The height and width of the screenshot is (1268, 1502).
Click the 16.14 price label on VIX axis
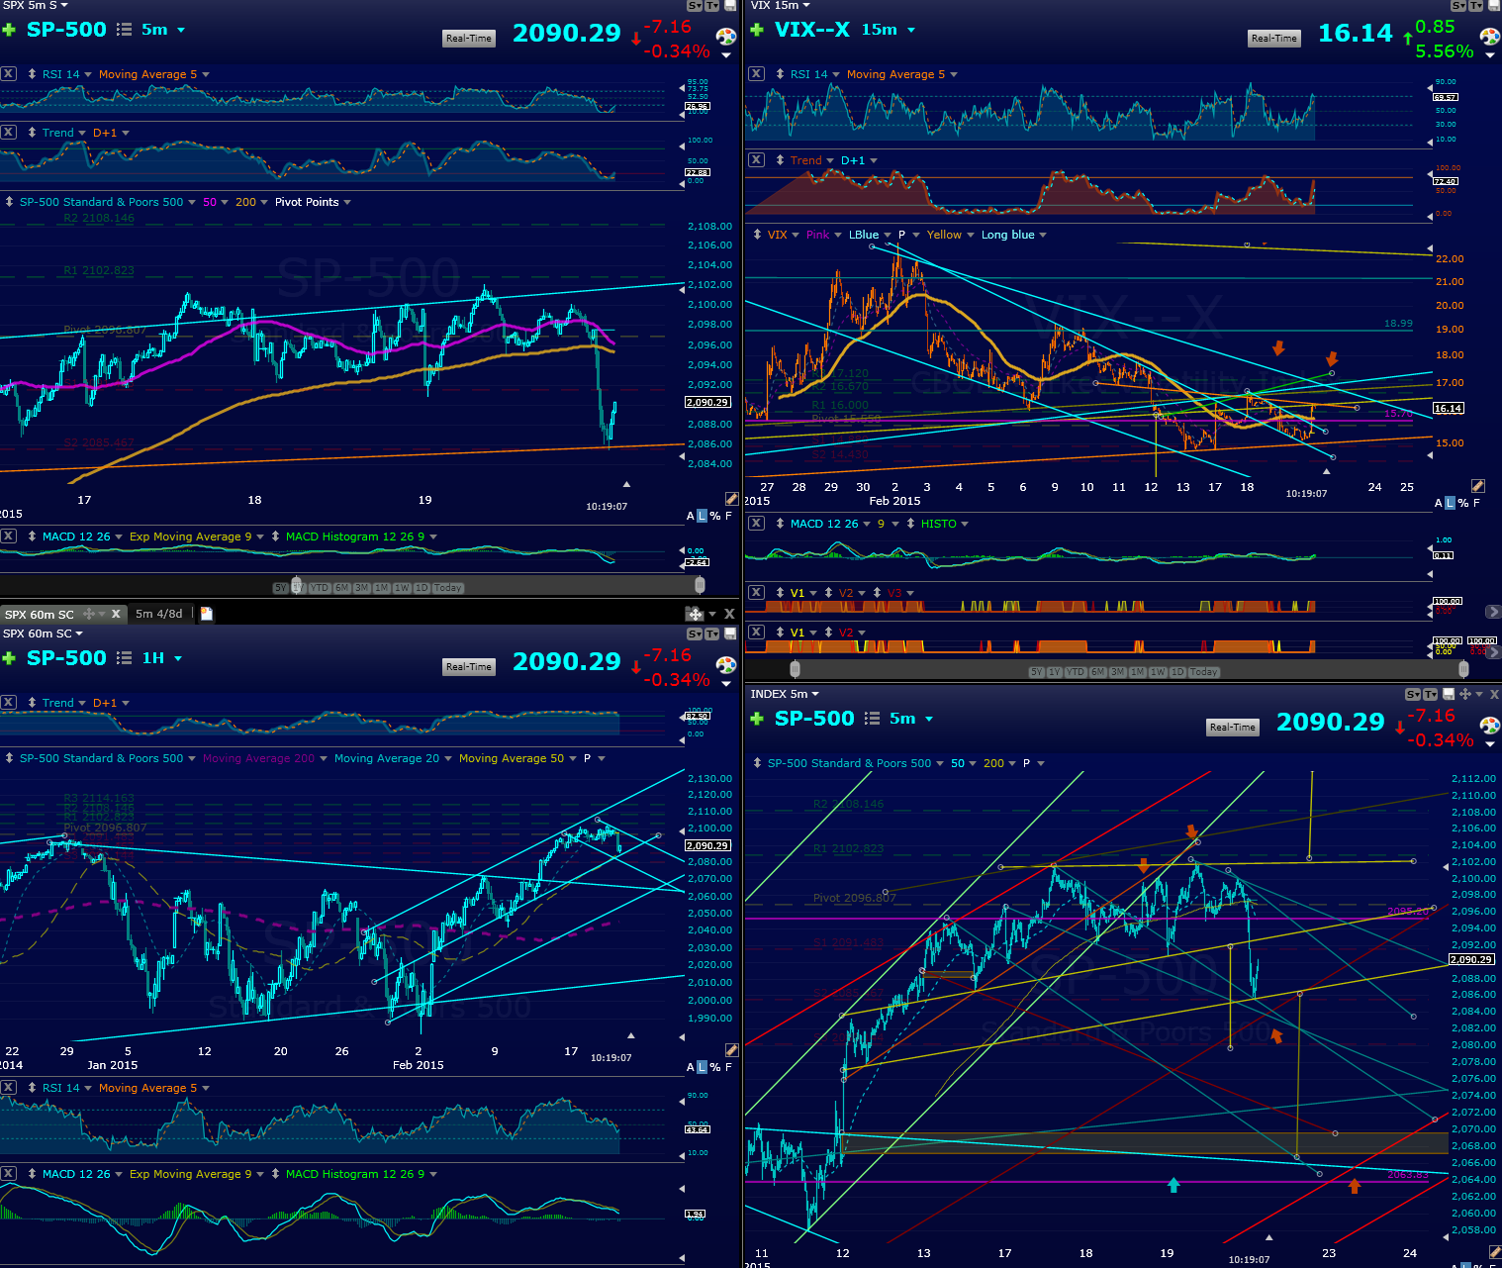point(1449,408)
